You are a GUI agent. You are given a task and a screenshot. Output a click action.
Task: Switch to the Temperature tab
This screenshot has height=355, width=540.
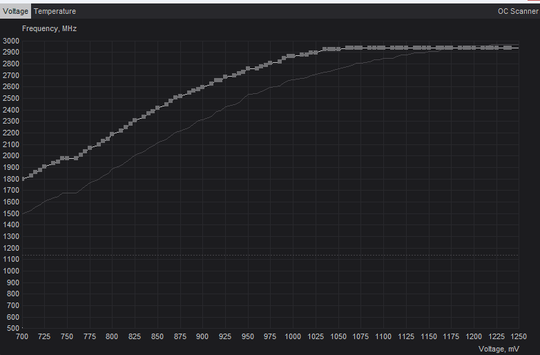pos(55,11)
